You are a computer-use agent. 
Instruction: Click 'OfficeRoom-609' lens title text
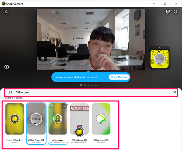(79, 140)
